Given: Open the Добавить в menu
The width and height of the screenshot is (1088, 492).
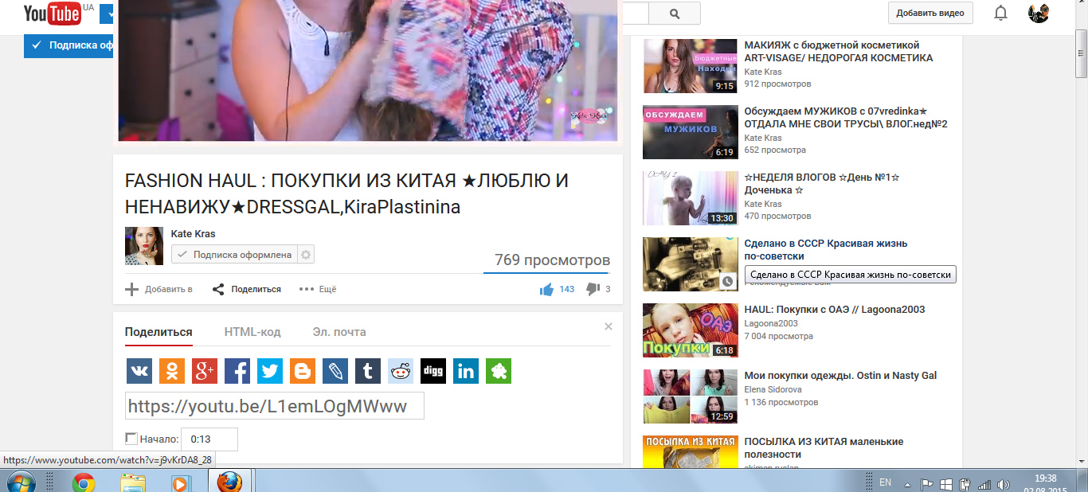Looking at the screenshot, I should 159,289.
